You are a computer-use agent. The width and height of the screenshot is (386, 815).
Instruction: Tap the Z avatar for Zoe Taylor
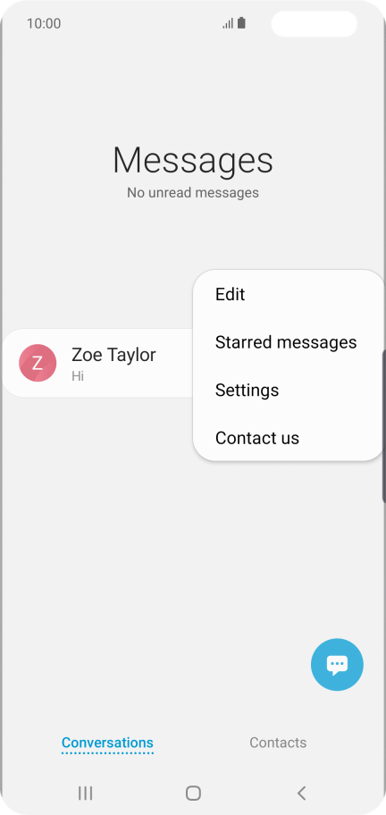point(38,363)
